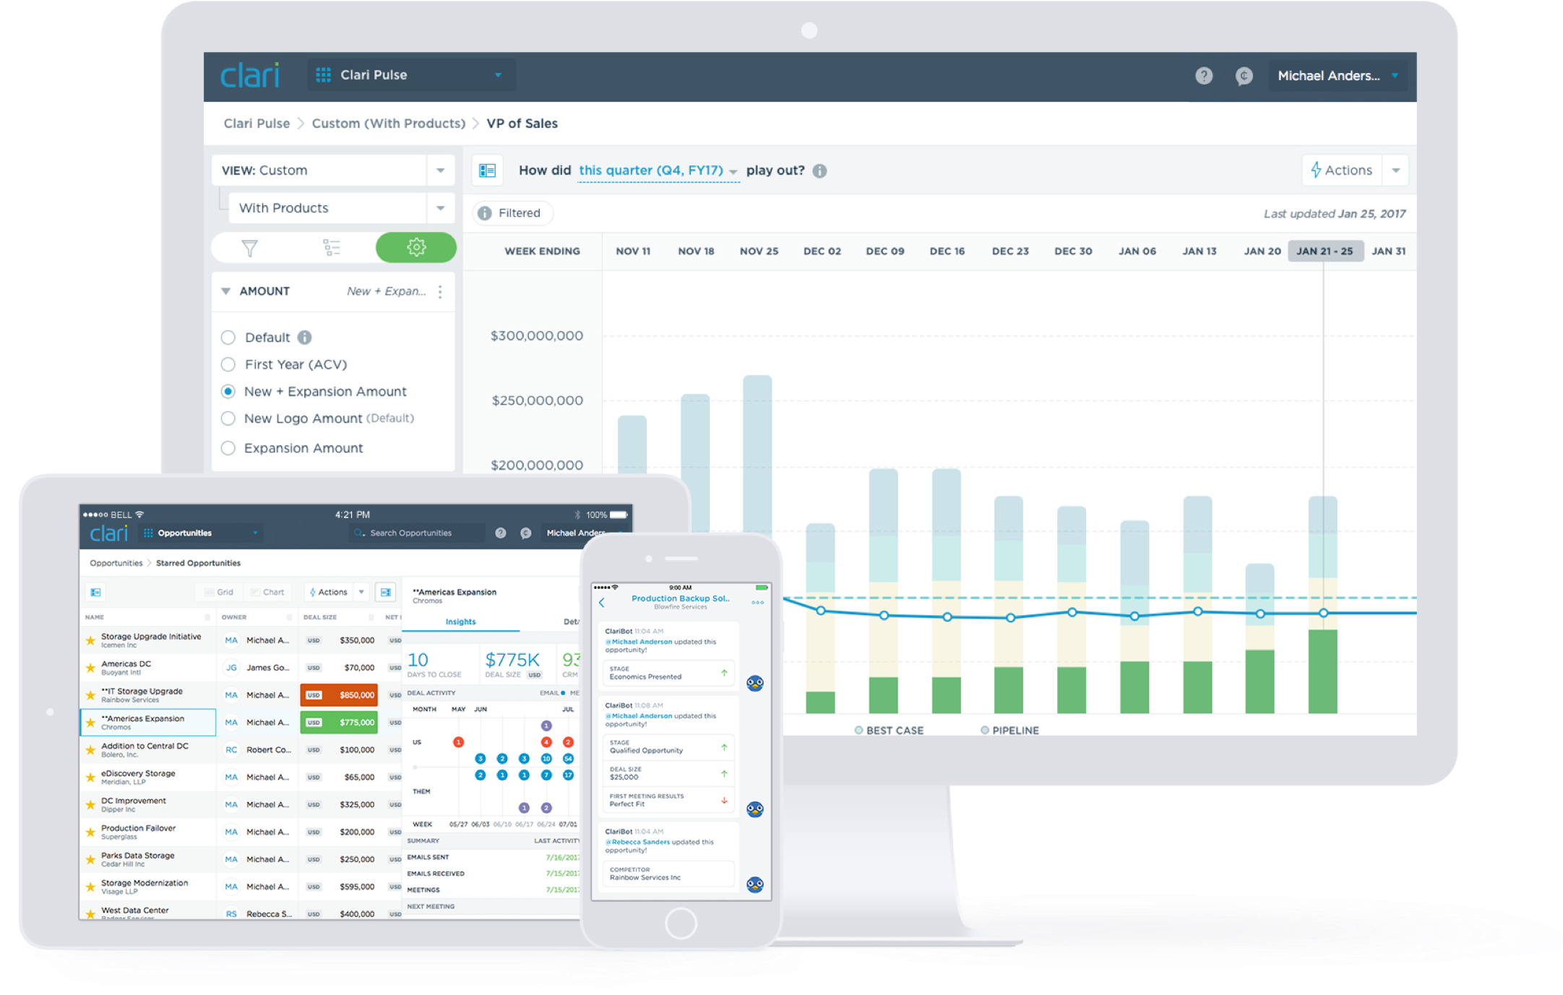Click the Actions button
Viewport: 1563px width, 995px height.
point(1342,171)
